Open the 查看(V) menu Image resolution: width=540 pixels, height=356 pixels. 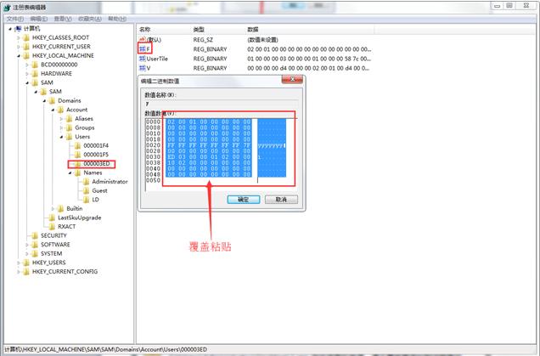63,19
